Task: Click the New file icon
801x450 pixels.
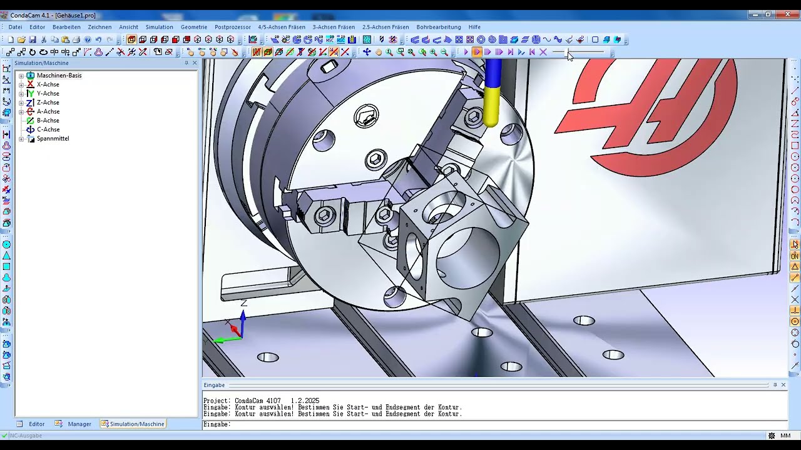Action: (x=11, y=39)
